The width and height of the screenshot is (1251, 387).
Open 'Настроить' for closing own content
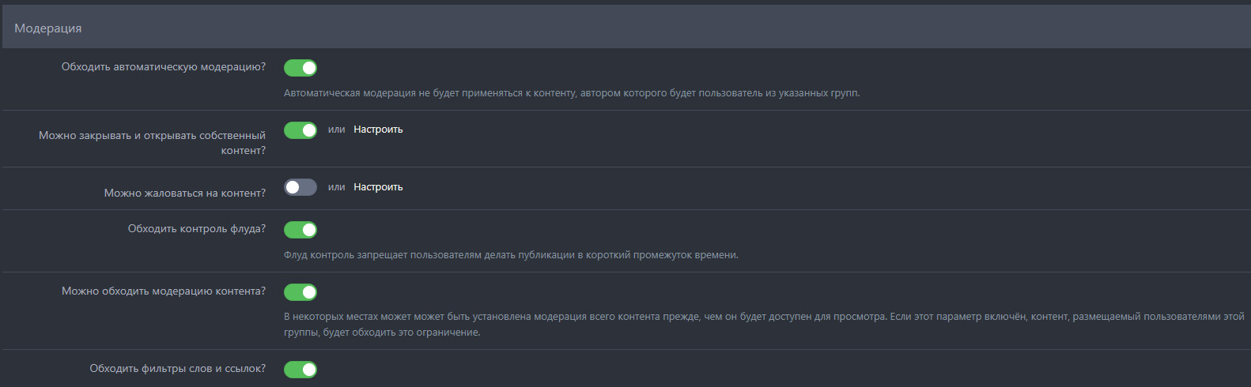pos(378,130)
